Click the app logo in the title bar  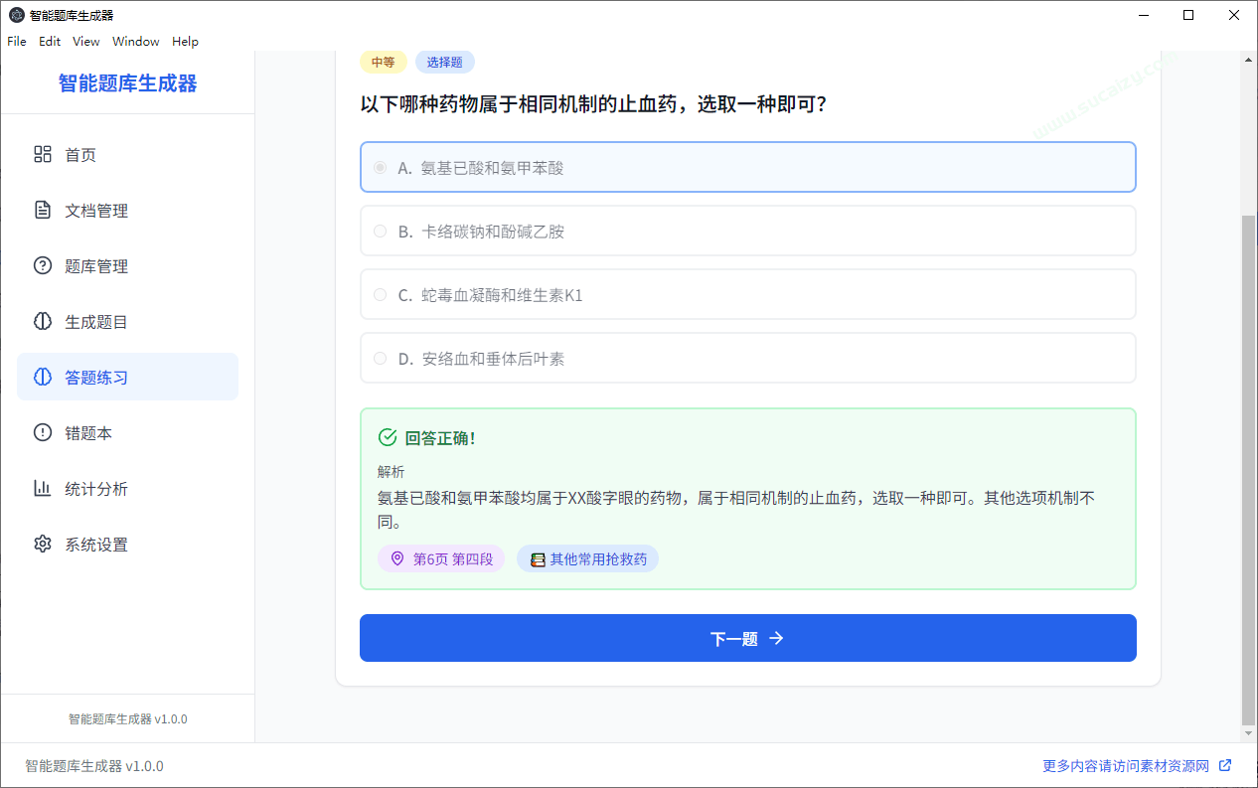point(17,15)
